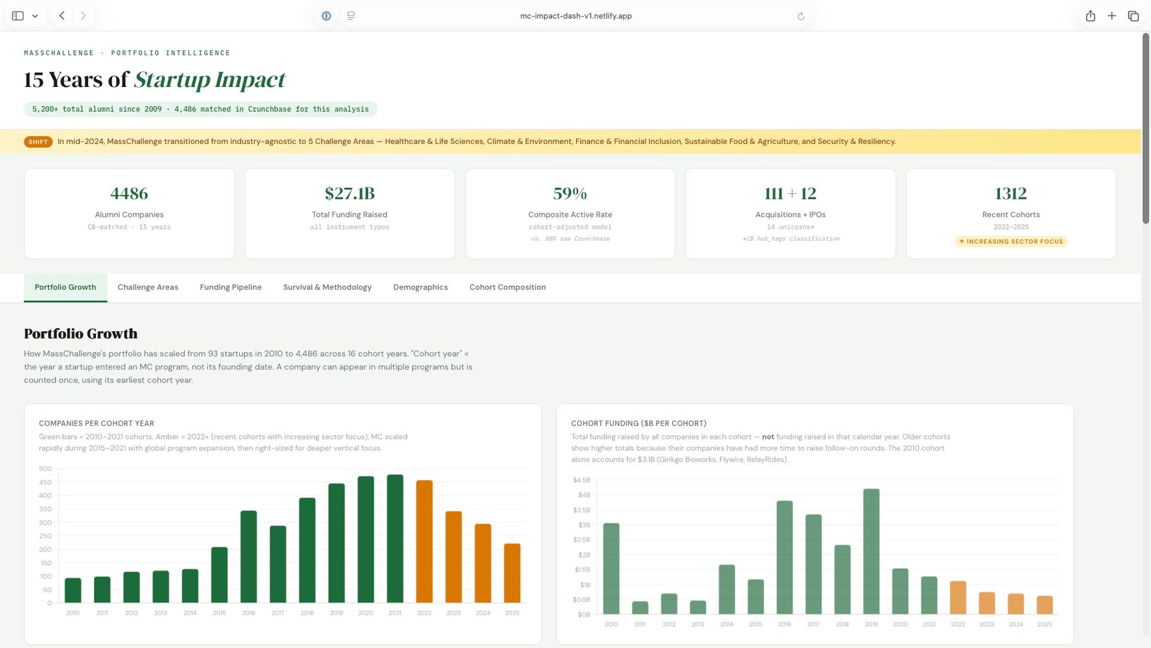
Task: Select the Portfolio Growth tab
Action: pyautogui.click(x=65, y=287)
